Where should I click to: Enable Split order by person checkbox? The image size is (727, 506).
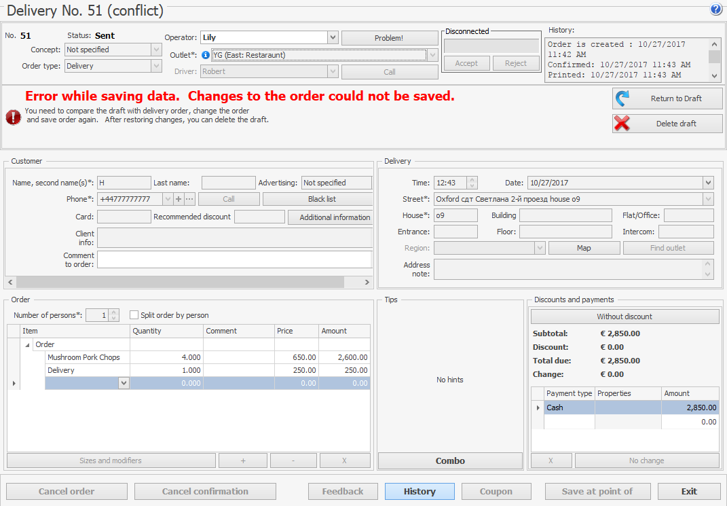[134, 315]
